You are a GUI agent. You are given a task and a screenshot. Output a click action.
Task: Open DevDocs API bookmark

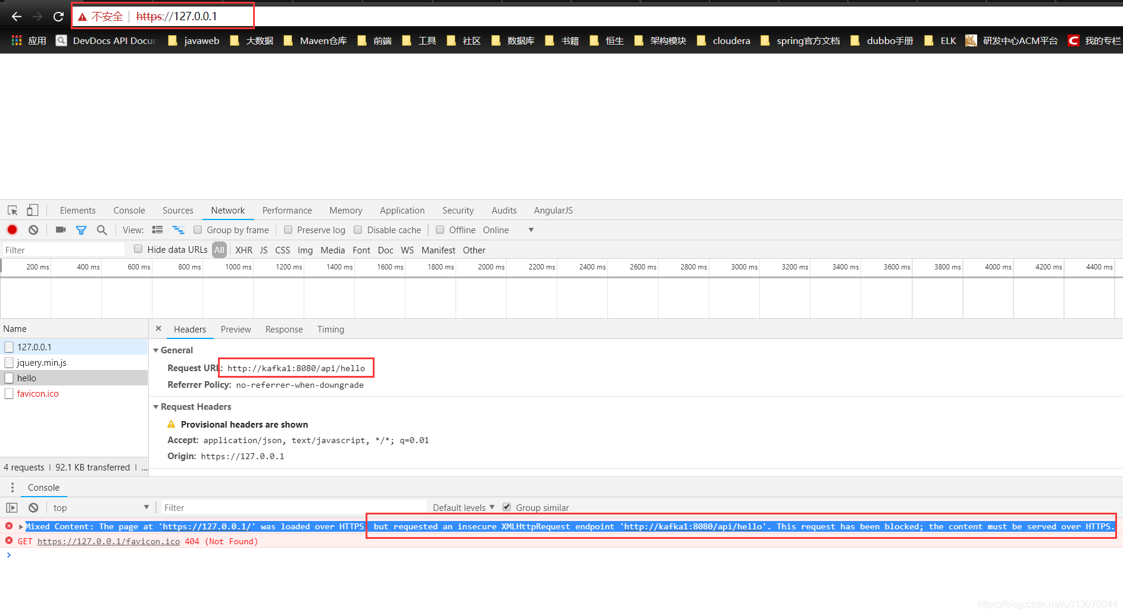pos(107,40)
